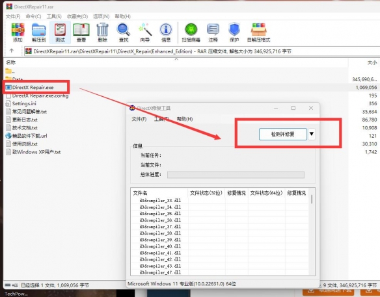The height and width of the screenshot is (297, 380).
Task: Select the 精品软件下载.url shortcut
Action: point(27,136)
